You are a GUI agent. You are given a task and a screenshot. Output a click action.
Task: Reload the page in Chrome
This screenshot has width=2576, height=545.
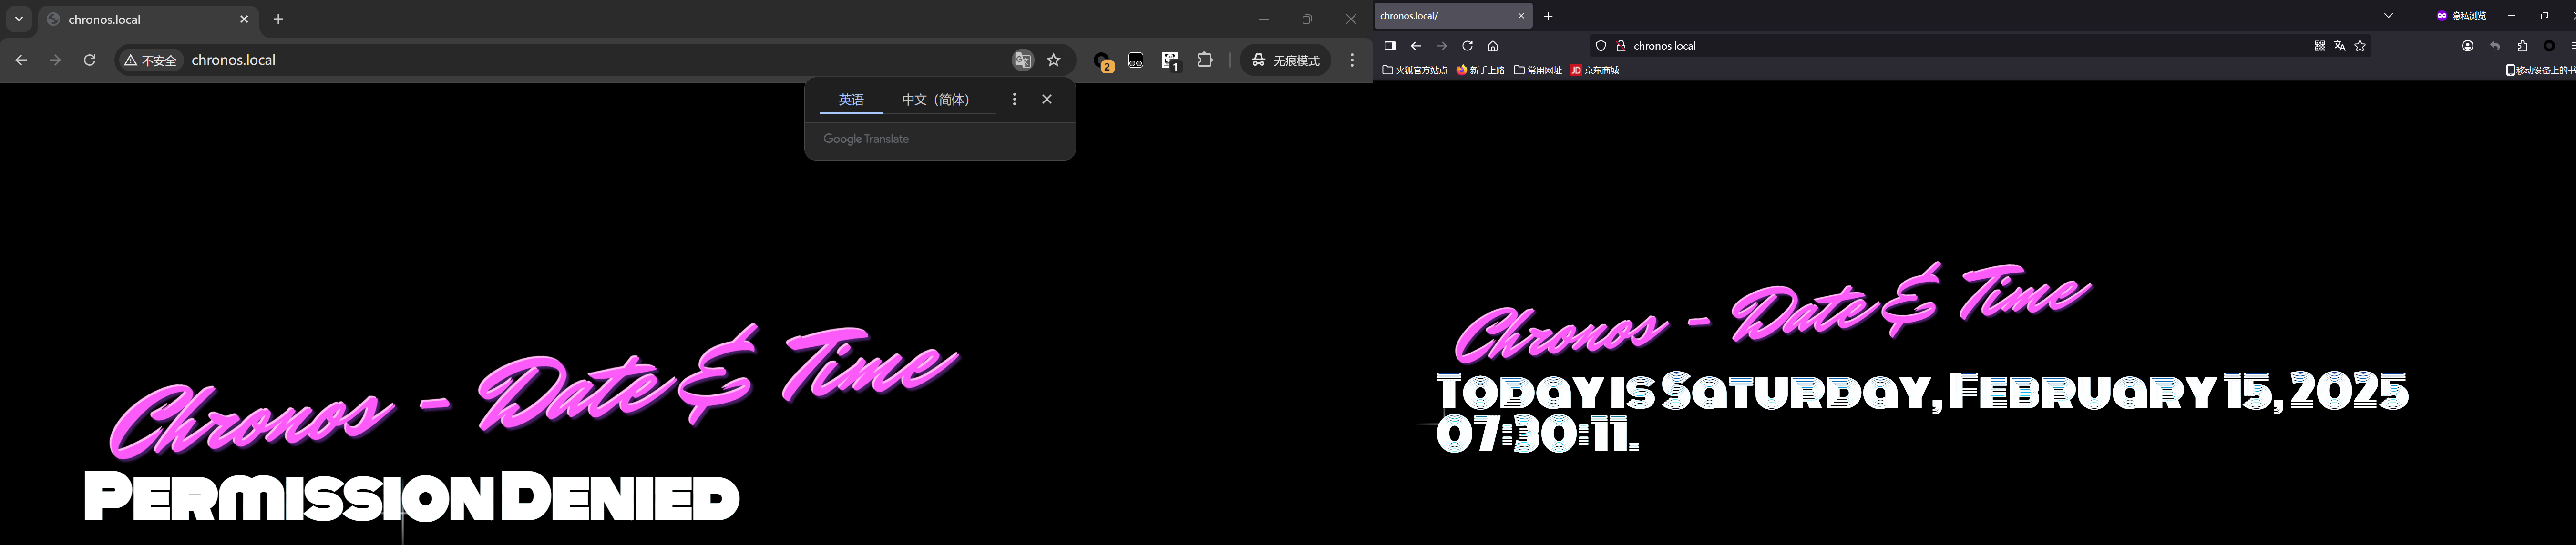(90, 60)
